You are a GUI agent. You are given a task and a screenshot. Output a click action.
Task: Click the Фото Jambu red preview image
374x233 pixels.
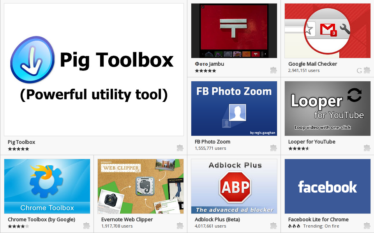[234, 31]
